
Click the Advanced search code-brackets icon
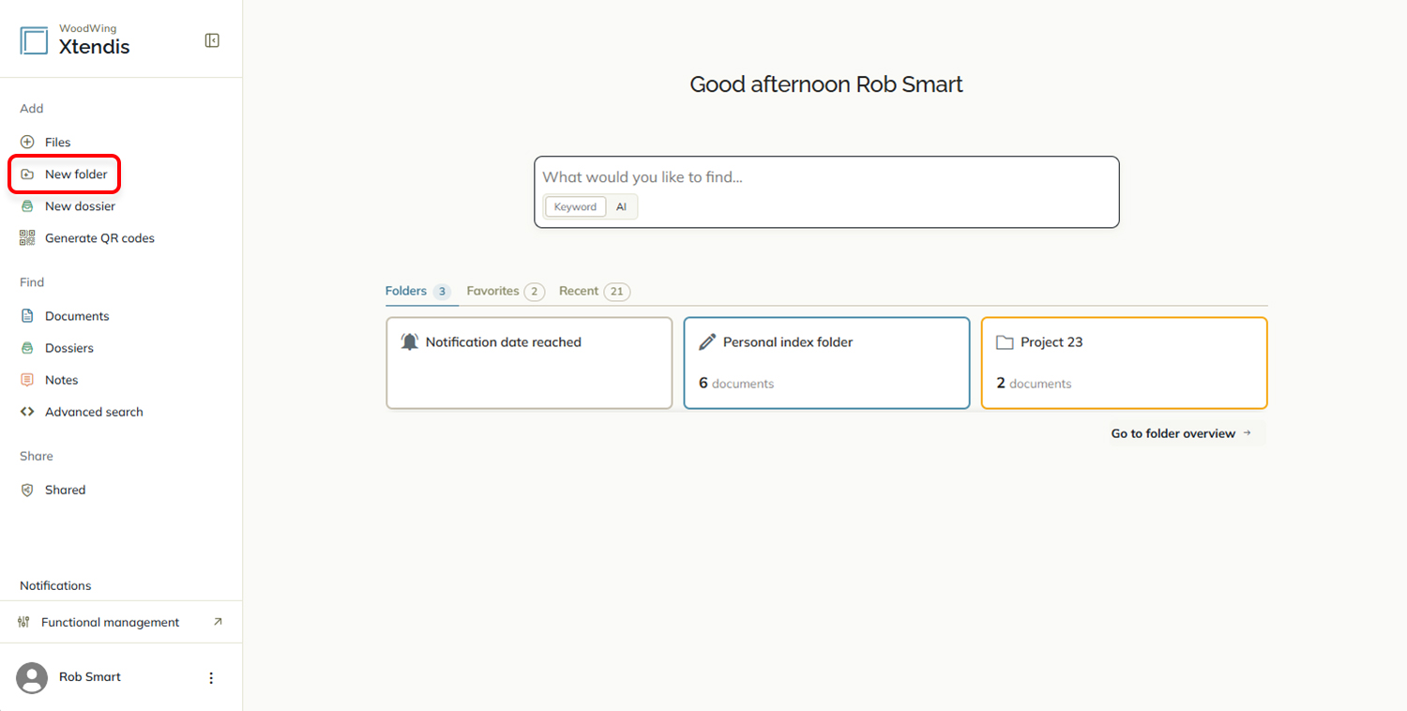[27, 412]
